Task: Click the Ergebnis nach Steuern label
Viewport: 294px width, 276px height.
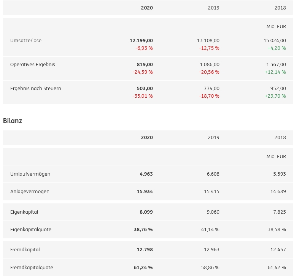Action: click(36, 89)
